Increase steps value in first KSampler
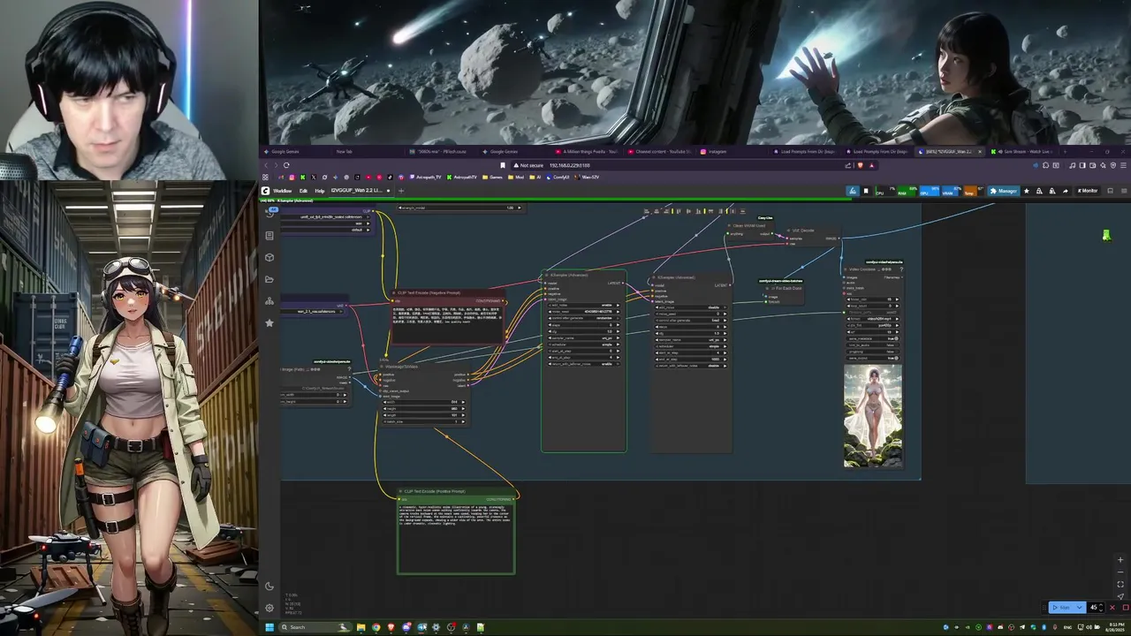The height and width of the screenshot is (636, 1131). 619,325
